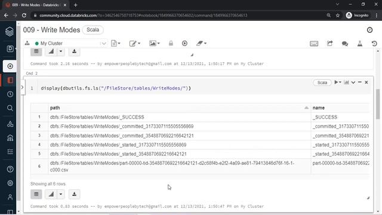Click the schedule clock icon at top right

[369, 30]
